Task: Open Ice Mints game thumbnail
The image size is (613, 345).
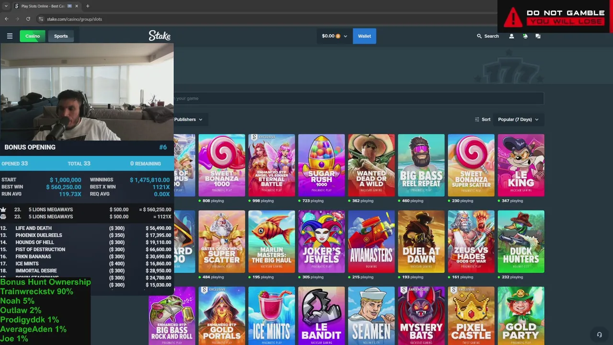Action: [272, 316]
